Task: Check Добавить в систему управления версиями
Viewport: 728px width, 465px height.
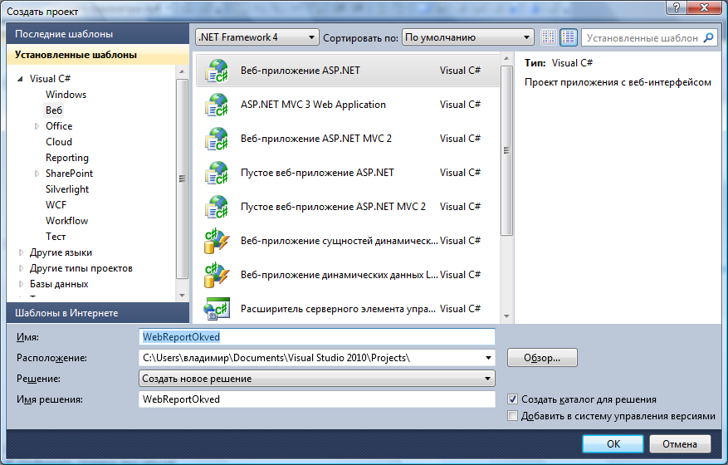Action: pos(512,416)
